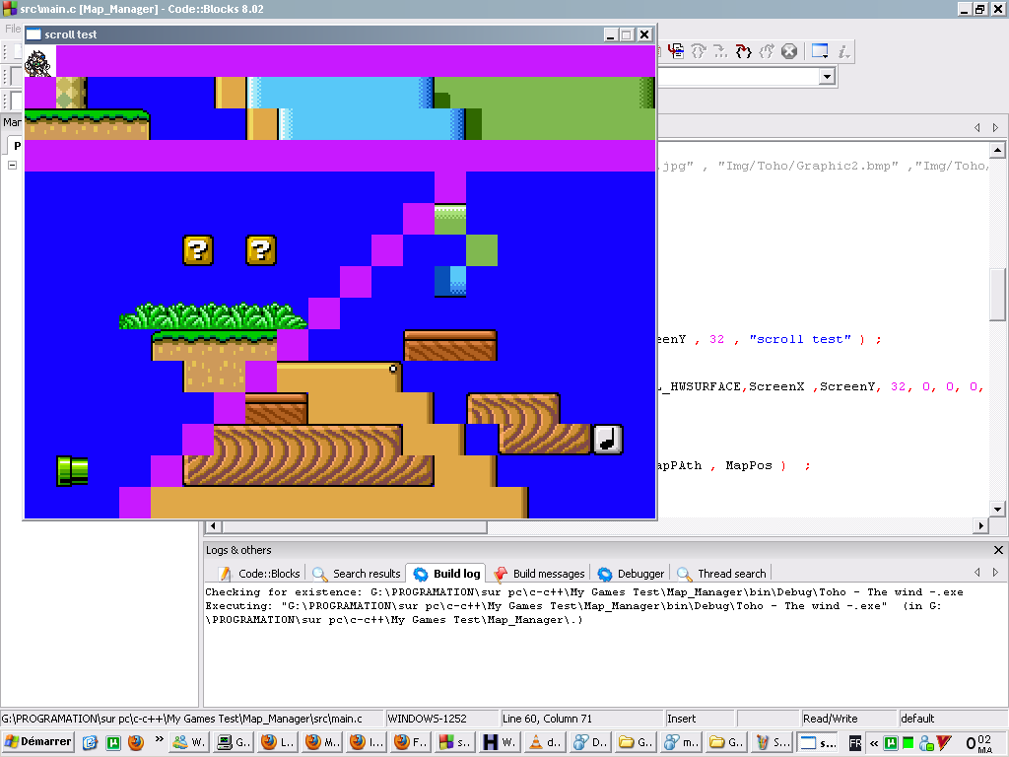Image resolution: width=1009 pixels, height=757 pixels.
Task: Switch to Firefox taskbar button labeled L..
Action: tap(277, 742)
